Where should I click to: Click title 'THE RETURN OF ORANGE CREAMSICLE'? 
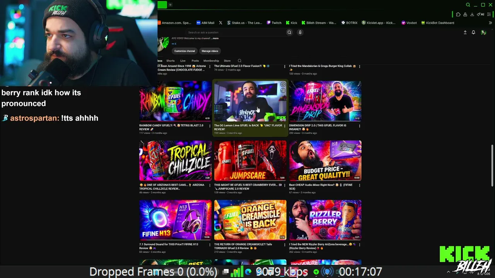[243, 246]
